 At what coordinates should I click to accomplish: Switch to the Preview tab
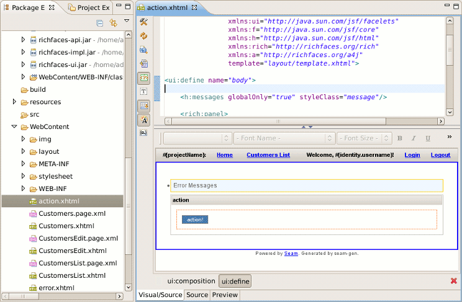pyautogui.click(x=225, y=295)
